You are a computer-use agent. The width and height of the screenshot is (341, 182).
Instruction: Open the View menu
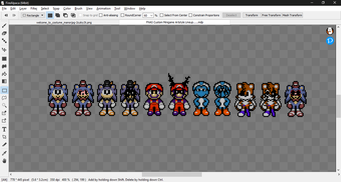coord(89,8)
